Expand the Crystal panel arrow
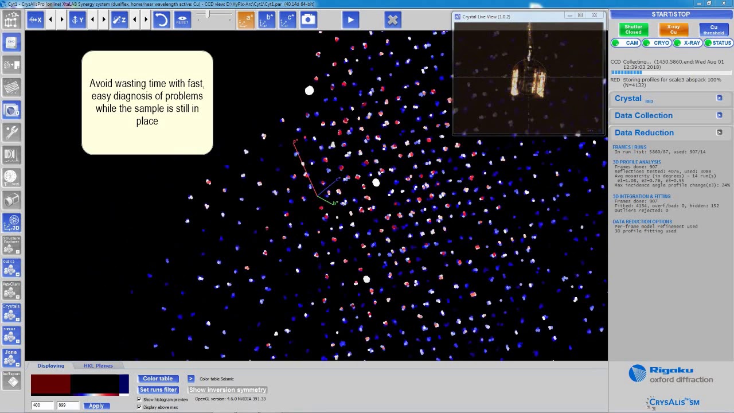734x413 pixels. [x=719, y=98]
